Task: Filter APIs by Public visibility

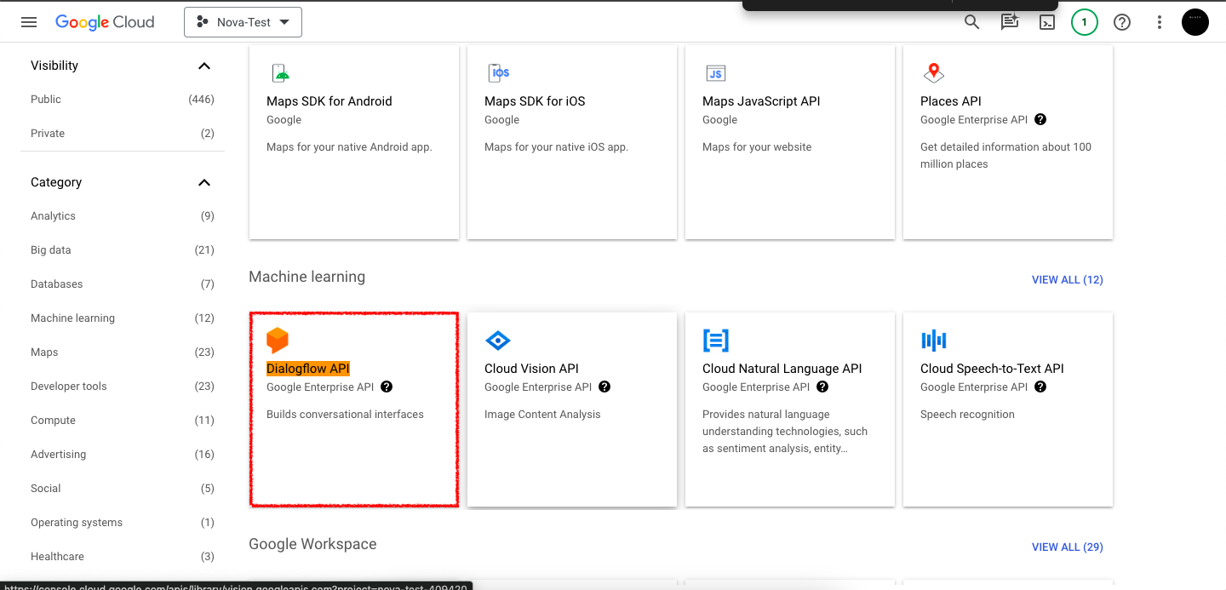Action: point(45,99)
